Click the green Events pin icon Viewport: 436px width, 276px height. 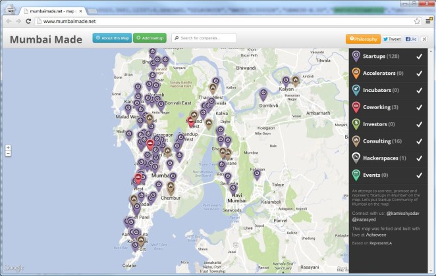point(356,175)
